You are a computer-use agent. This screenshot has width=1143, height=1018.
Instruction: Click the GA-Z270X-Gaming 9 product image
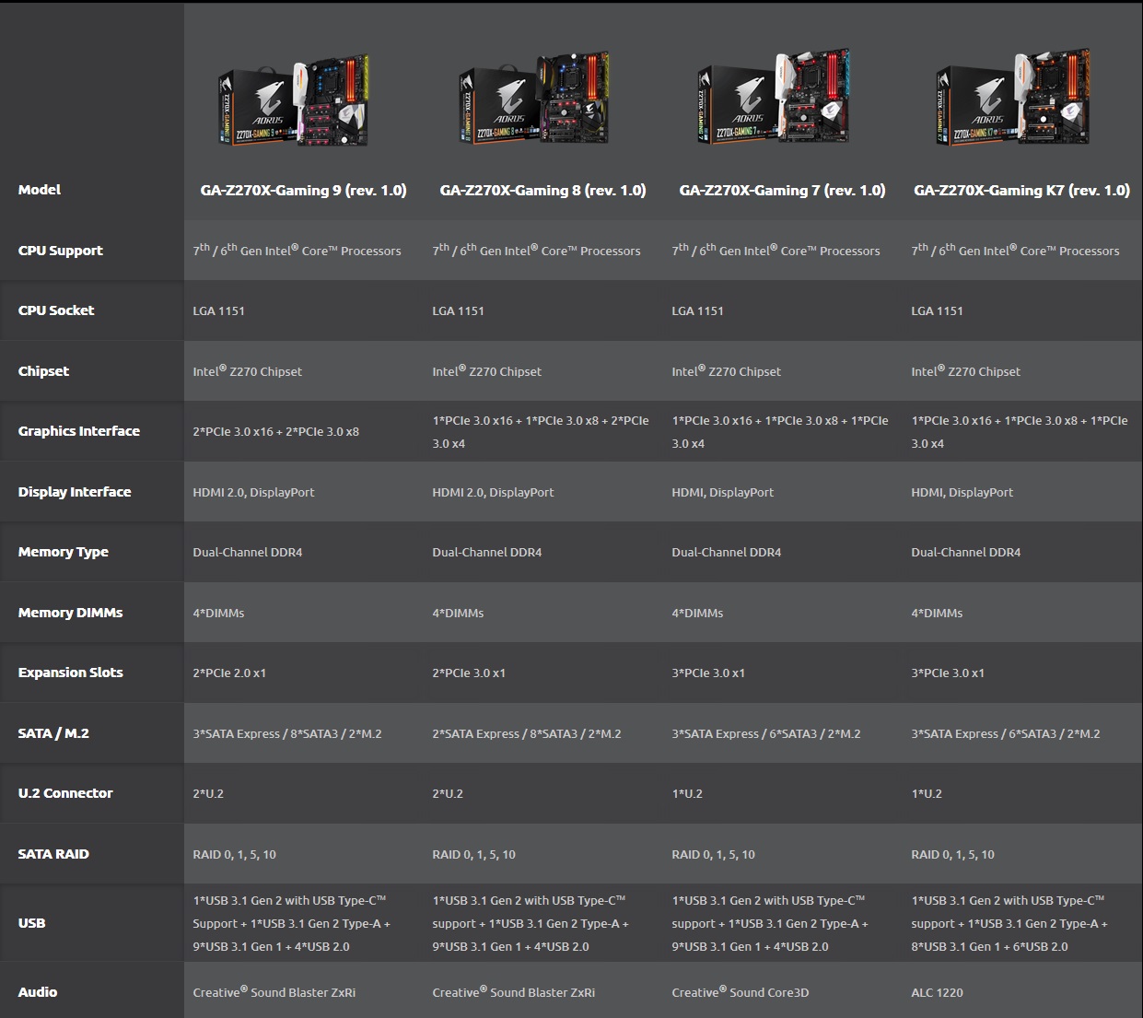click(294, 100)
